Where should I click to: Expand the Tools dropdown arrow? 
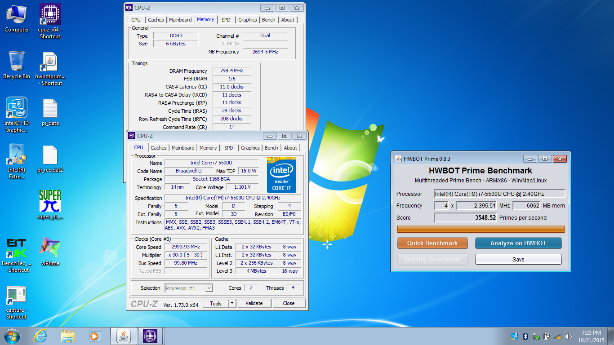[x=232, y=303]
